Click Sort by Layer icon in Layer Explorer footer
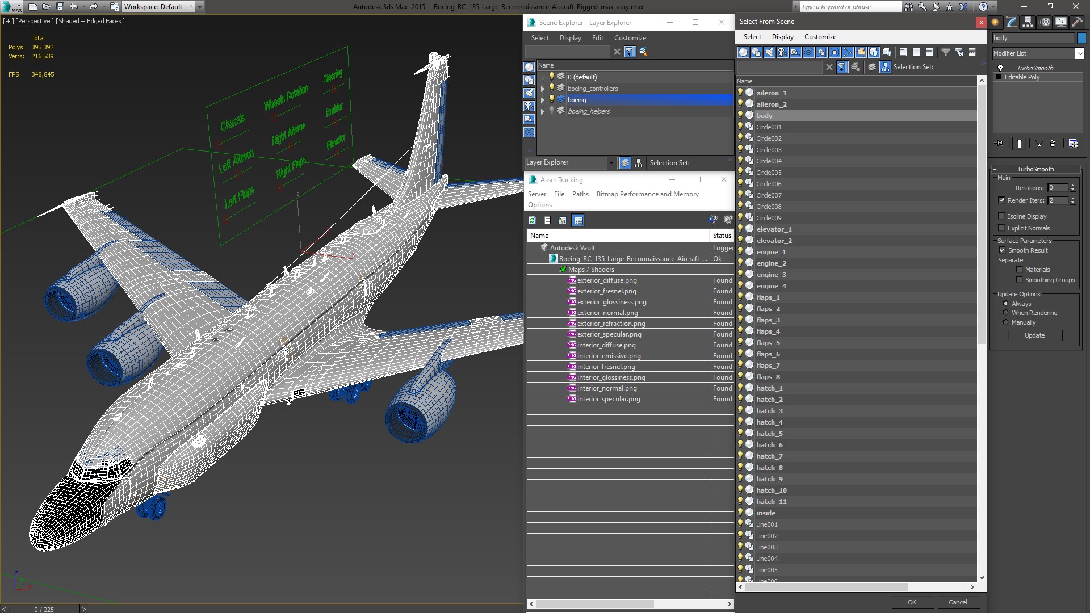Viewport: 1090px width, 613px height. 625,163
